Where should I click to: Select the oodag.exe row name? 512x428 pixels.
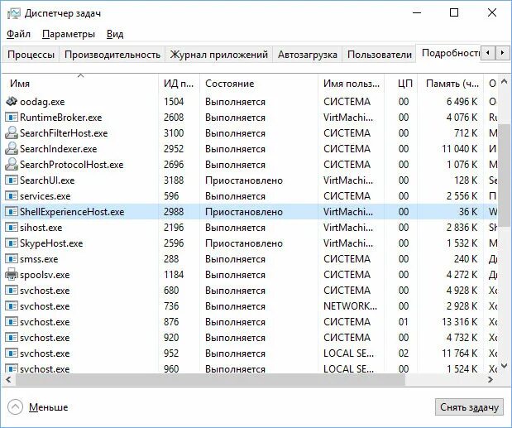click(x=42, y=102)
